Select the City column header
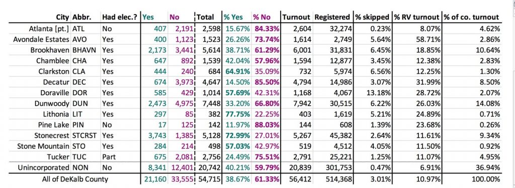The image size is (515, 188). click(x=63, y=17)
